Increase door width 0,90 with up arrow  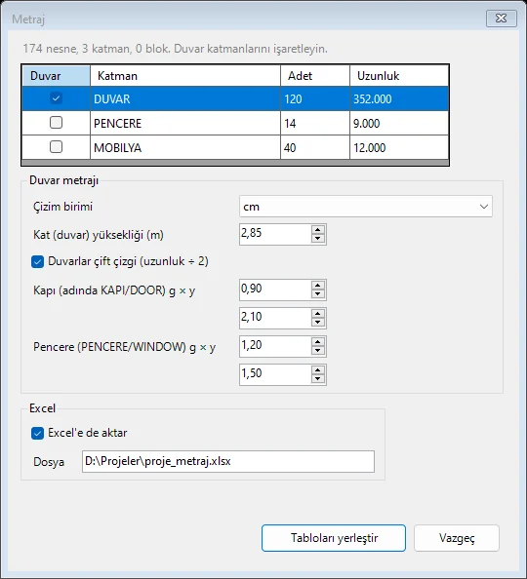(318, 286)
